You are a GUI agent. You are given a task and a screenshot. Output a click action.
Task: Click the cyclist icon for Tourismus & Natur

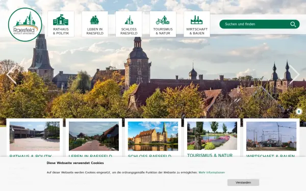[163, 20]
